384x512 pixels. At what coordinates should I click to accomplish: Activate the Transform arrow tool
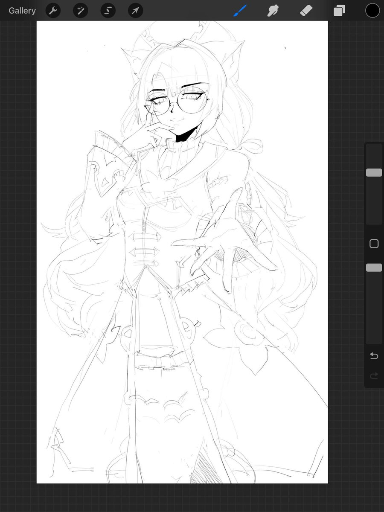coord(135,11)
